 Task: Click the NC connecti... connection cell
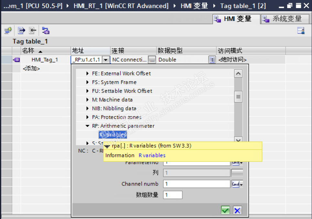click(x=129, y=60)
